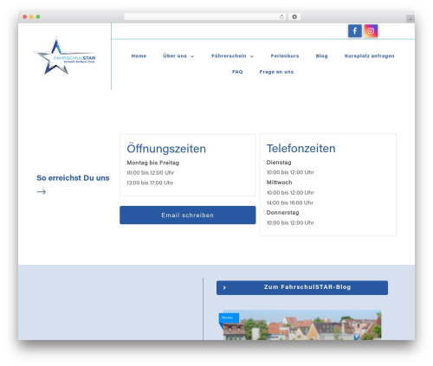
Task: Click the Email schreiben button
Action: (x=188, y=215)
